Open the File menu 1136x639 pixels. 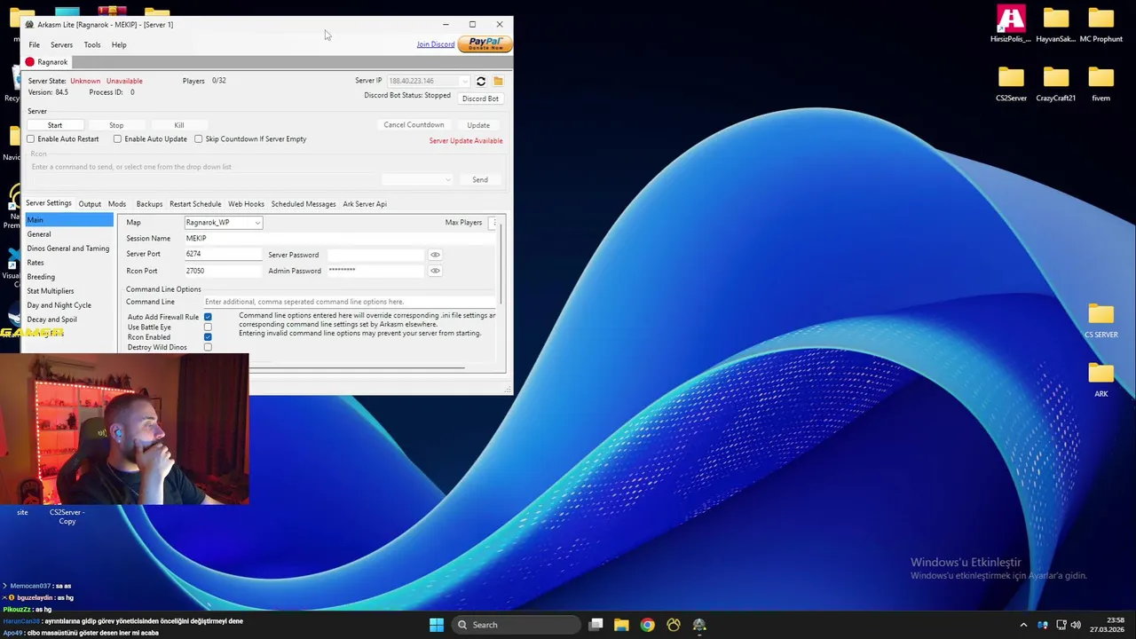(x=34, y=44)
